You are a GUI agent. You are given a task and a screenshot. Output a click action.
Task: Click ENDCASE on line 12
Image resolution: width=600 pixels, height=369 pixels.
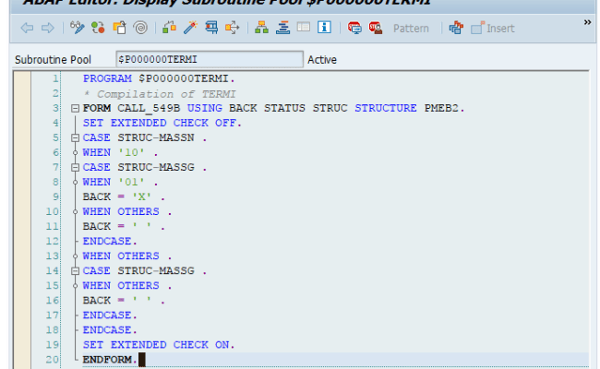tap(110, 242)
